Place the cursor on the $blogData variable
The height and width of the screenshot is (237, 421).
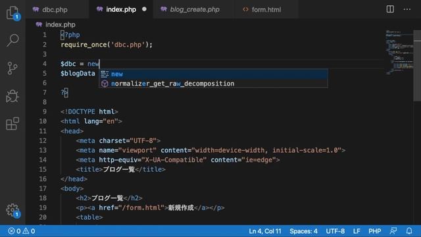(78, 73)
